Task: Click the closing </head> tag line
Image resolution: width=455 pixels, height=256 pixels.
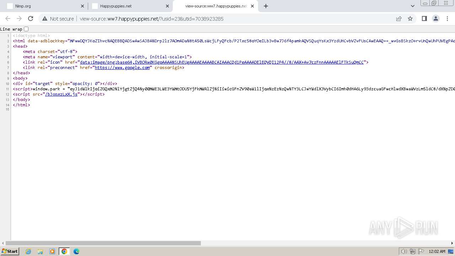Action: pos(21,73)
